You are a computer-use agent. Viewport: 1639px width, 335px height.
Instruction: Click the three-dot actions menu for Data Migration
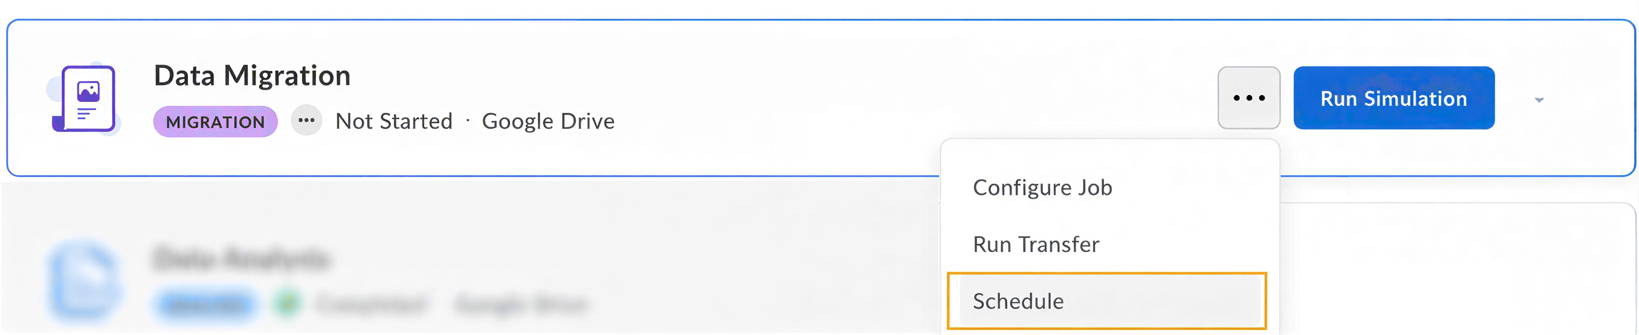[x=1249, y=99]
